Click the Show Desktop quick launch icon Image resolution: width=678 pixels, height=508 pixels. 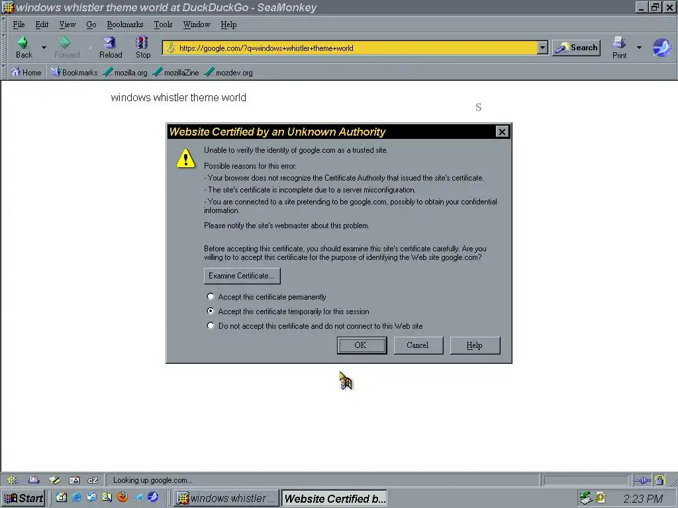pyautogui.click(x=61, y=497)
